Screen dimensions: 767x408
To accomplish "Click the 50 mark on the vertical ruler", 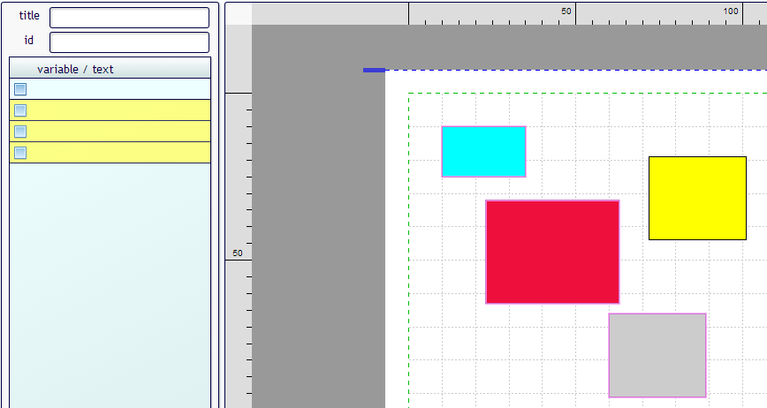I will point(237,253).
